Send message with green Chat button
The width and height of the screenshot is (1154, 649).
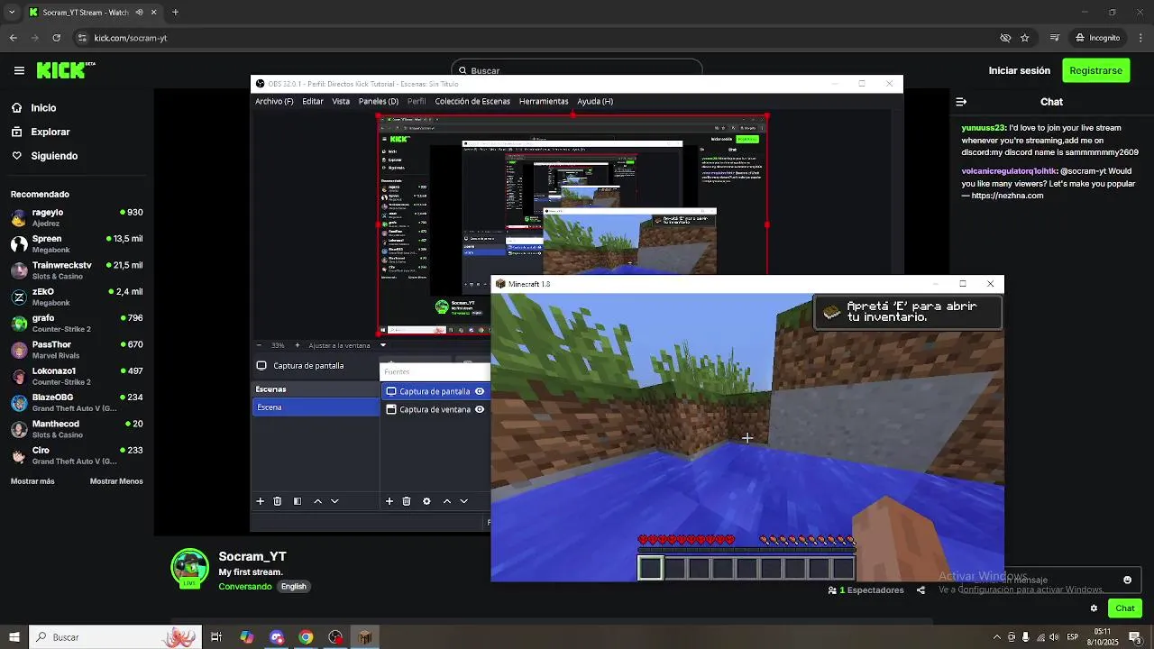click(1125, 608)
